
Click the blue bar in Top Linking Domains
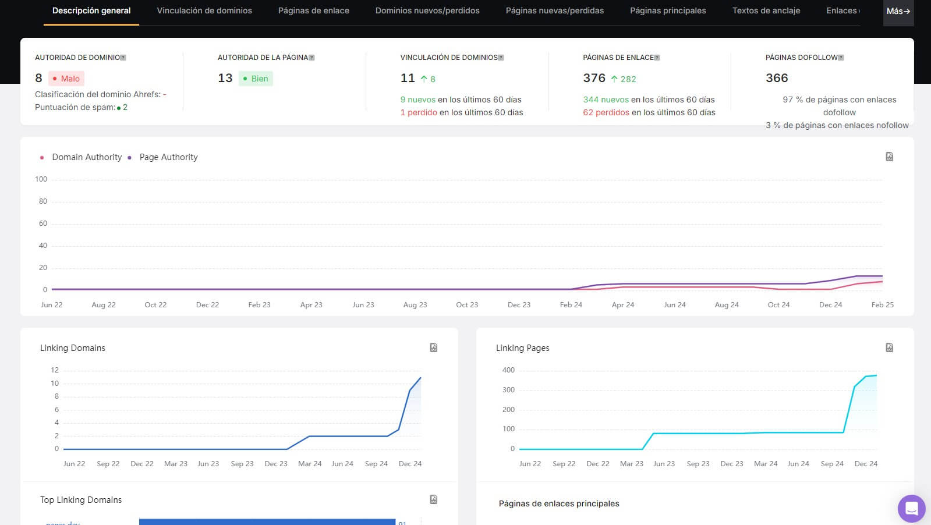[267, 522]
